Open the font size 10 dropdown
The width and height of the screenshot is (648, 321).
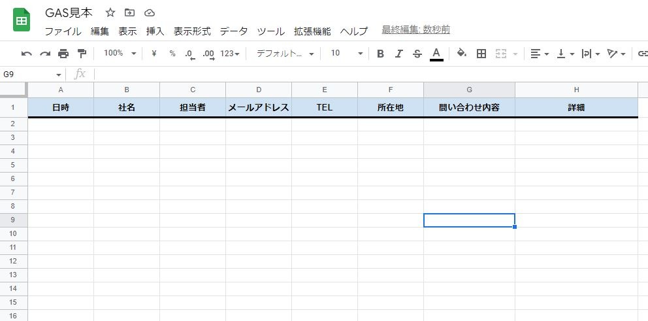tap(347, 54)
